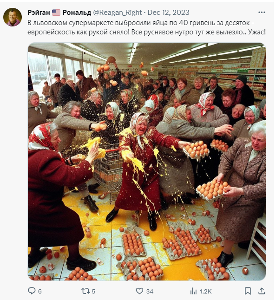Enlarge the attached supermarket egg image
The height and width of the screenshot is (300, 276).
point(147,162)
